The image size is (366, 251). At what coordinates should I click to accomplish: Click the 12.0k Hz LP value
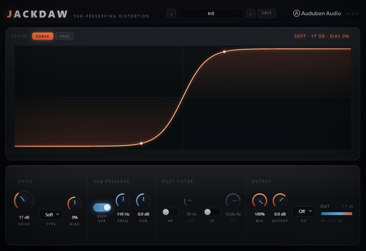coord(233,214)
